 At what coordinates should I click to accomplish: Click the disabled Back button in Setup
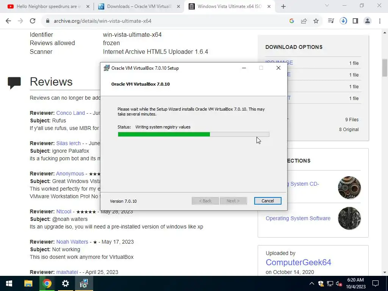click(205, 201)
